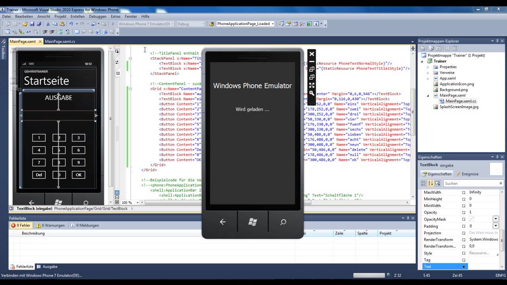The image size is (507, 285).
Task: Switch to the MainPage.xaml.cs tab
Action: [60, 41]
